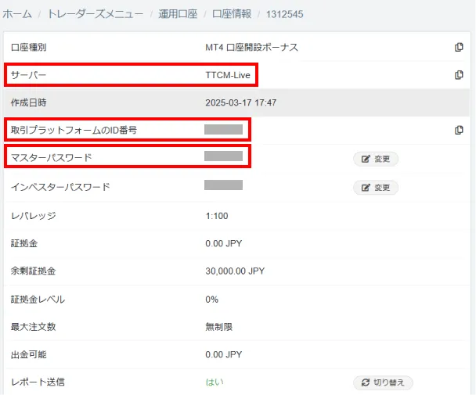Click the 出金可能 label
Viewport: 476px width, 395px height.
[28, 354]
